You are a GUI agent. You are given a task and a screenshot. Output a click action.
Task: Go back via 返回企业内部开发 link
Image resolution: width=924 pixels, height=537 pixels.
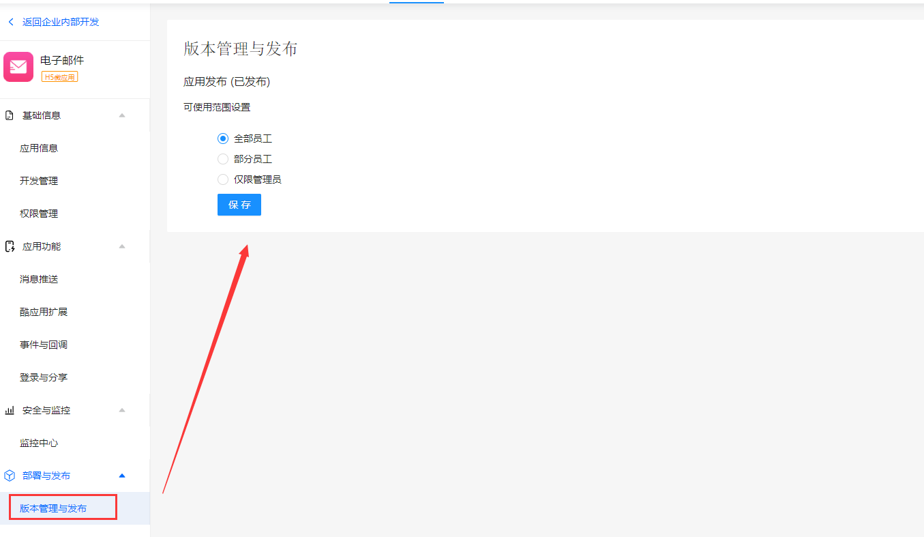60,22
